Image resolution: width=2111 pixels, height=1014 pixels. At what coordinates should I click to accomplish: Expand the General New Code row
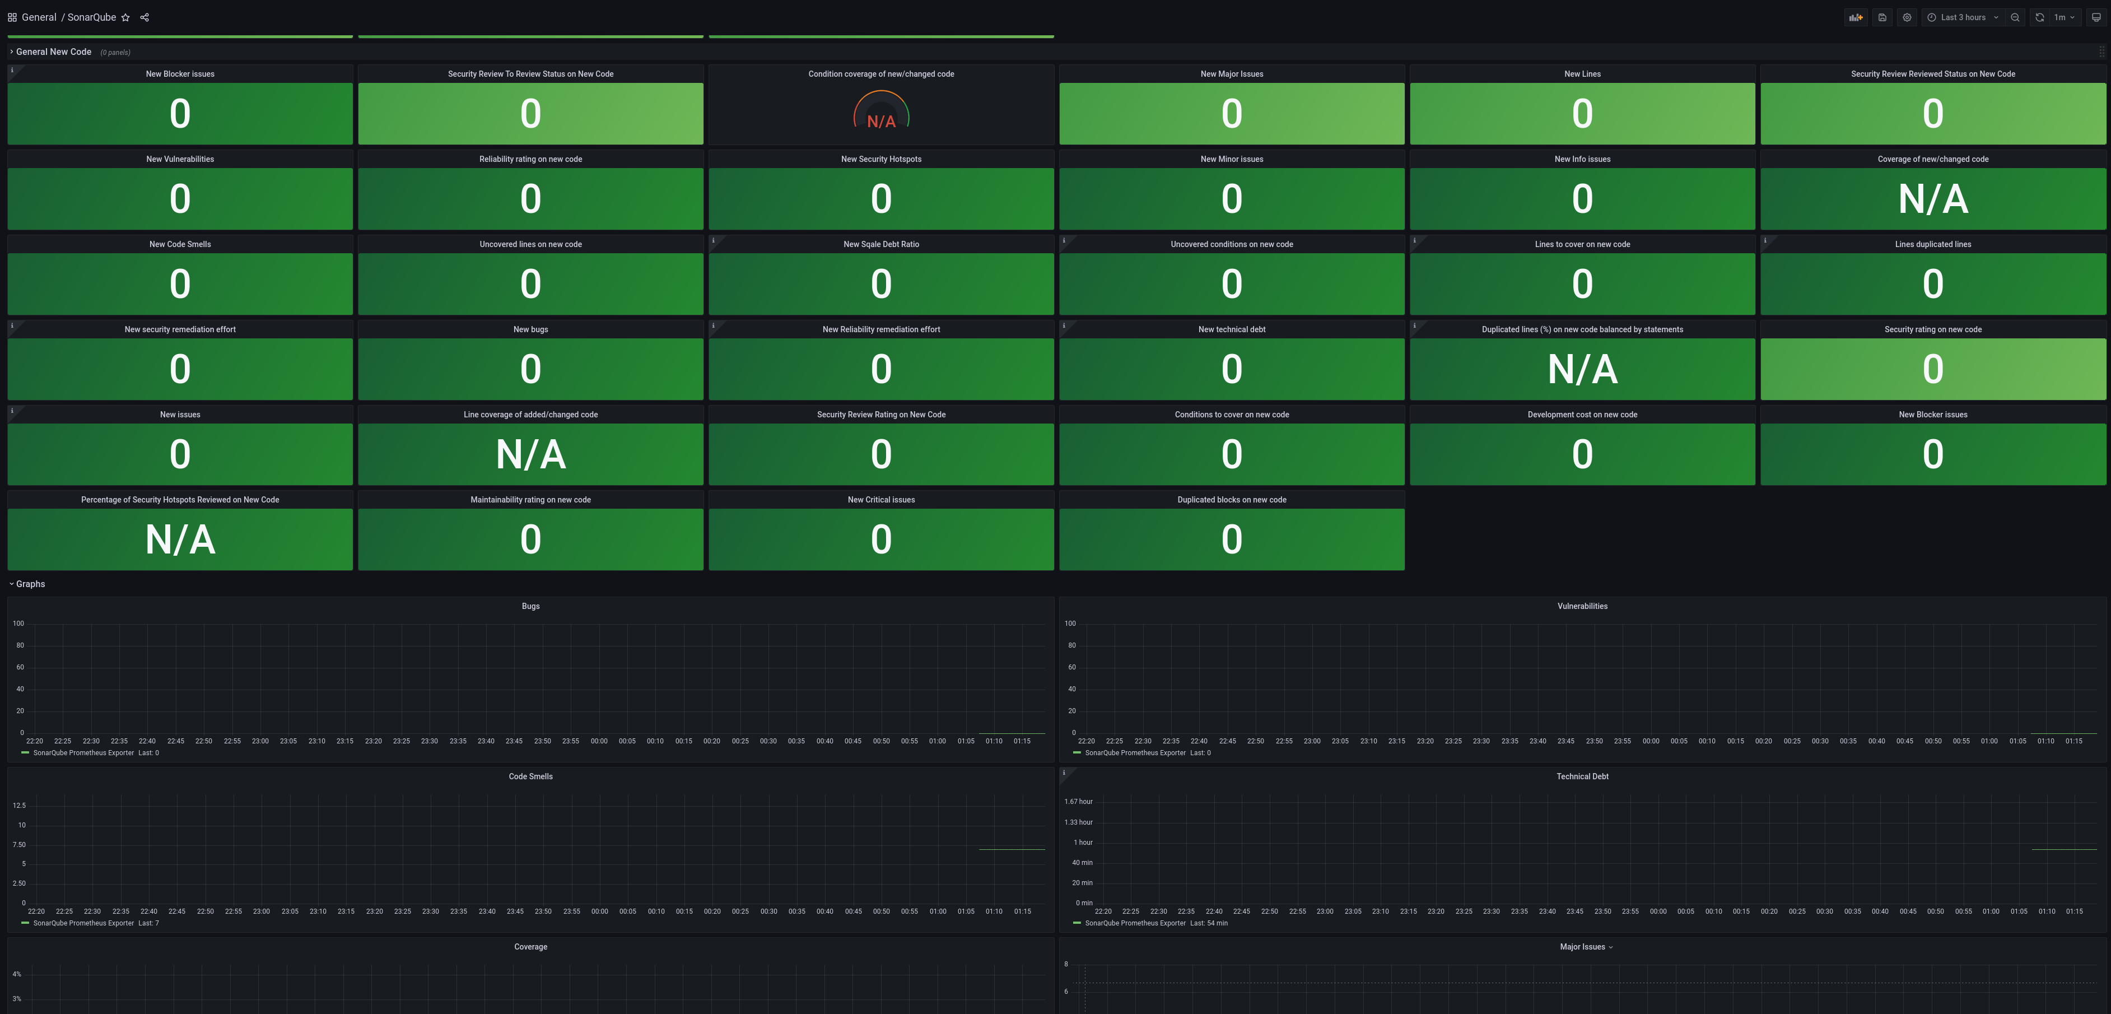53,52
